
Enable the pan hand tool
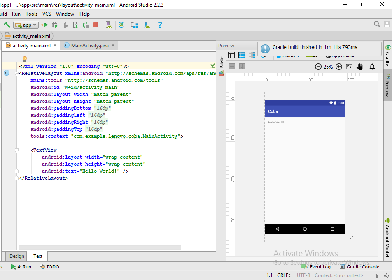pyautogui.click(x=360, y=67)
